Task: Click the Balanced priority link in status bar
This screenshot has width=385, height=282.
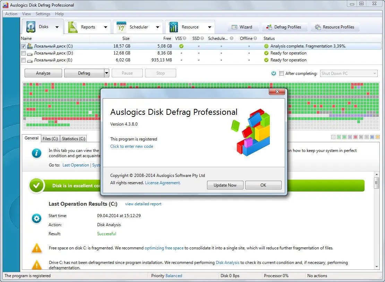Action: pos(174,276)
